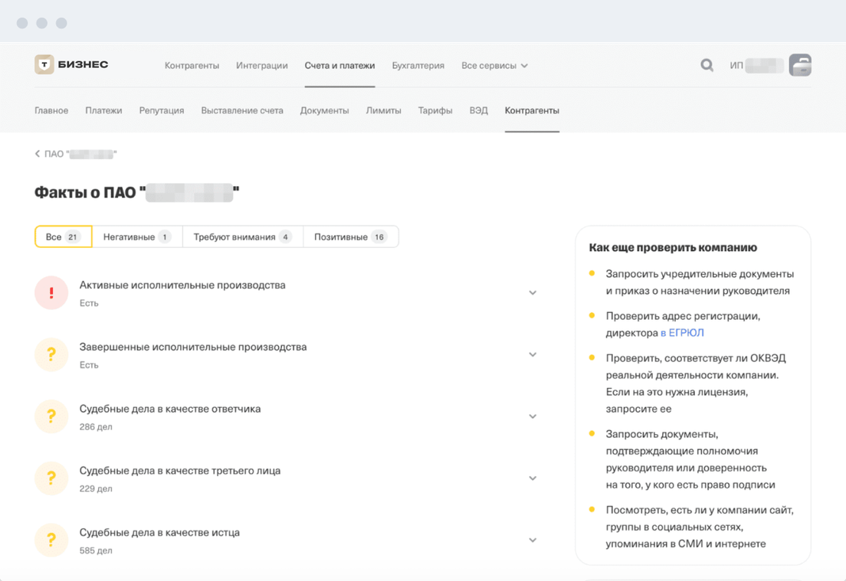The width and height of the screenshot is (846, 581).
Task: Click question icon beside Судебные дела в качестве истца
Action: coord(51,540)
